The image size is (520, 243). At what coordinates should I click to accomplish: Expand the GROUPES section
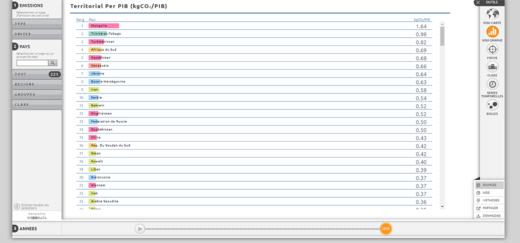pos(37,94)
